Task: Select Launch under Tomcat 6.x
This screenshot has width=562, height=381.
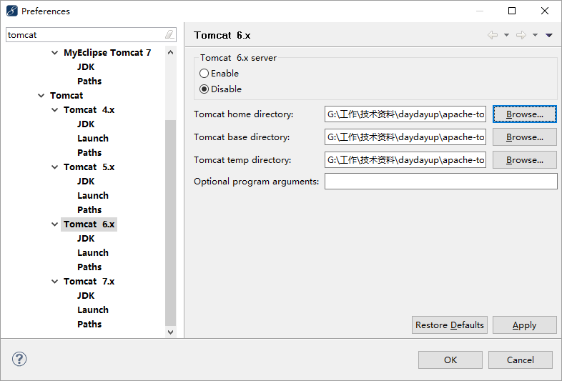Action: 93,252
